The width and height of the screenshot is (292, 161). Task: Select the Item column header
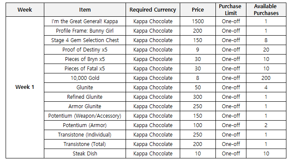[x=85, y=10]
